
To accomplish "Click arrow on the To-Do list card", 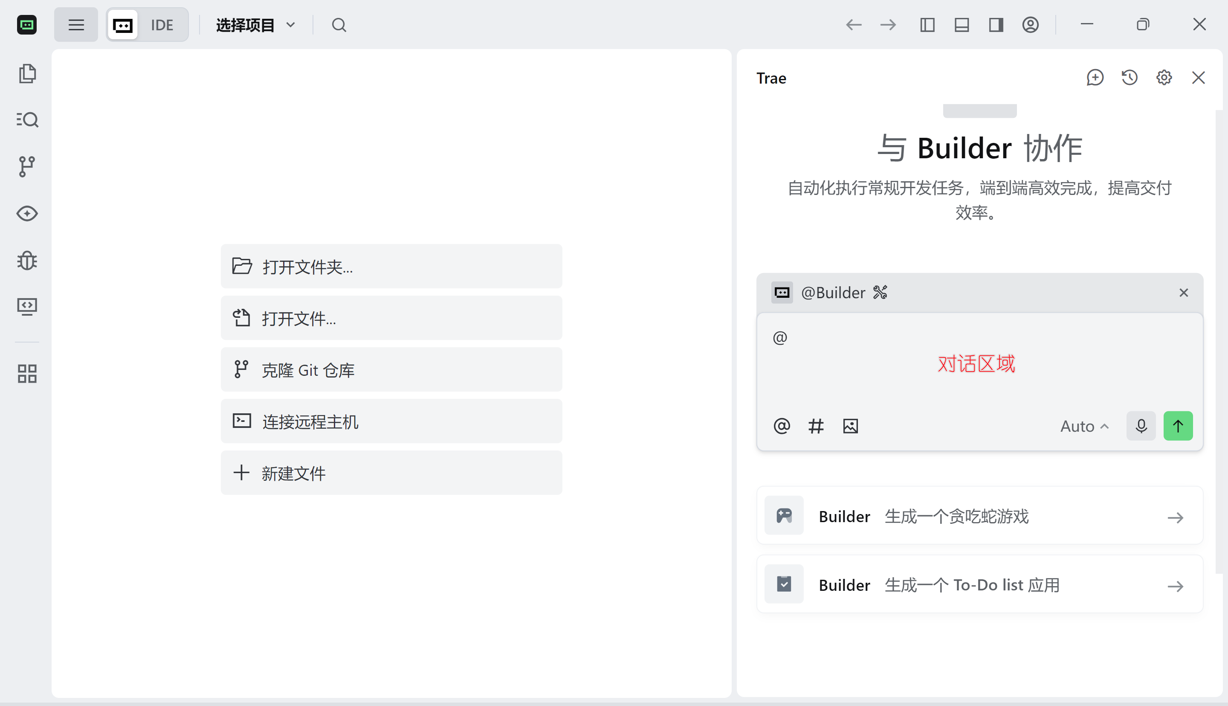I will coord(1176,587).
